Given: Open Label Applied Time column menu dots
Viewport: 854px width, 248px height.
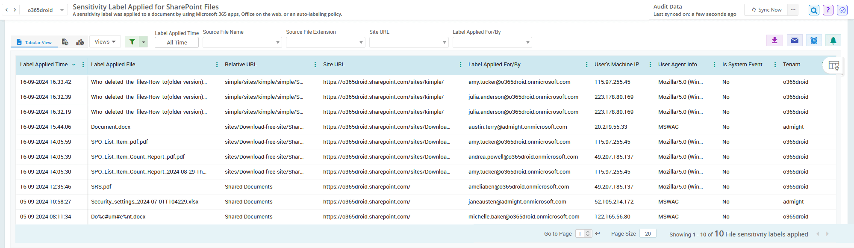Looking at the screenshot, I should [83, 65].
